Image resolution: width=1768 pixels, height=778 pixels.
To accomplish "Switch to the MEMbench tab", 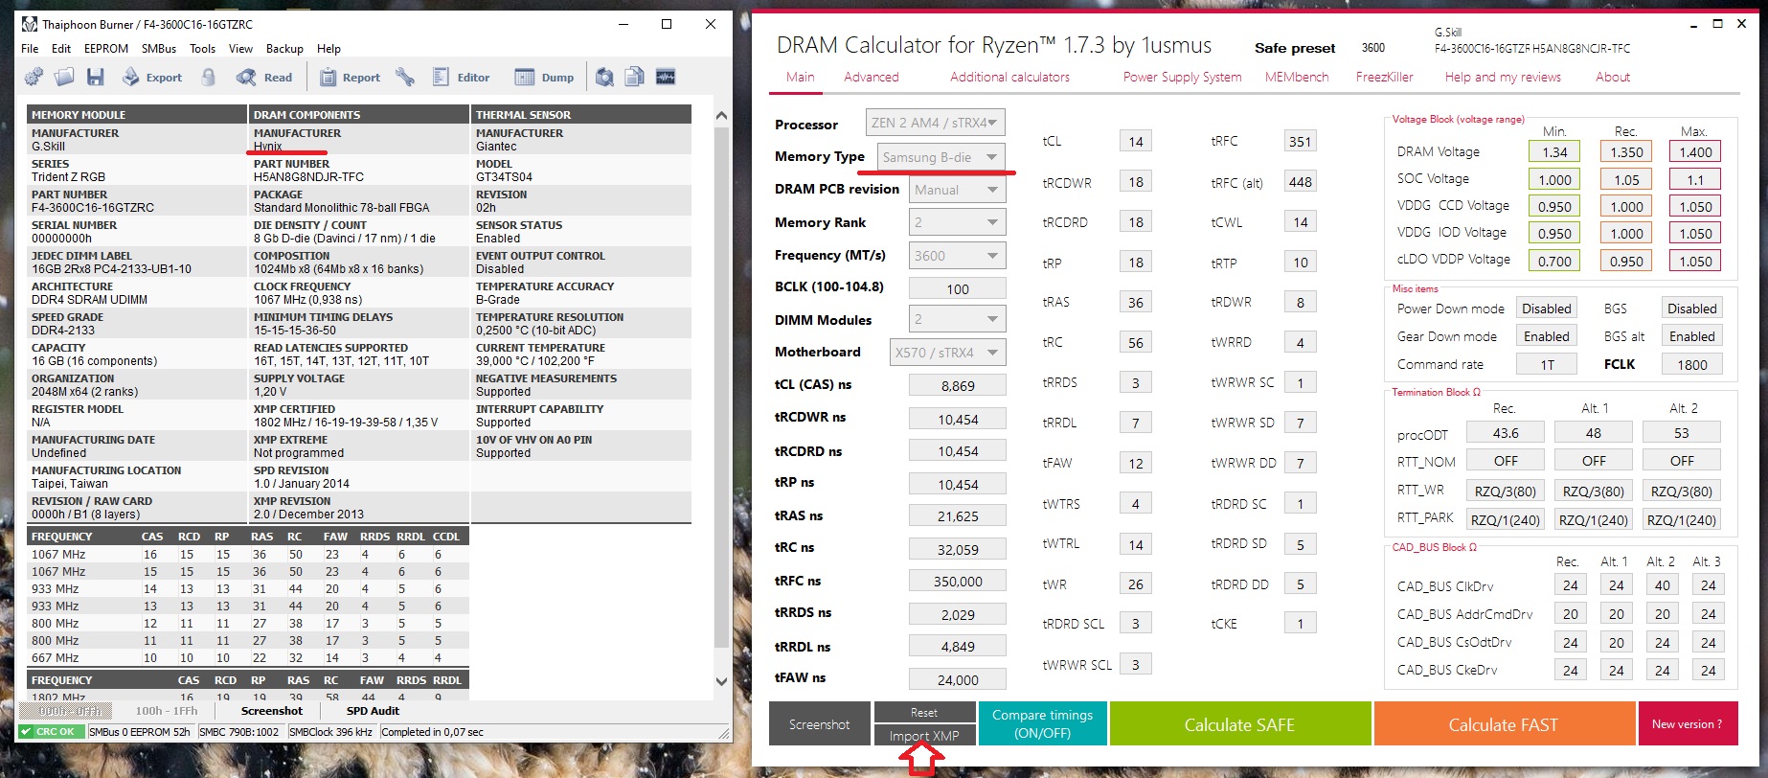I will (x=1297, y=78).
